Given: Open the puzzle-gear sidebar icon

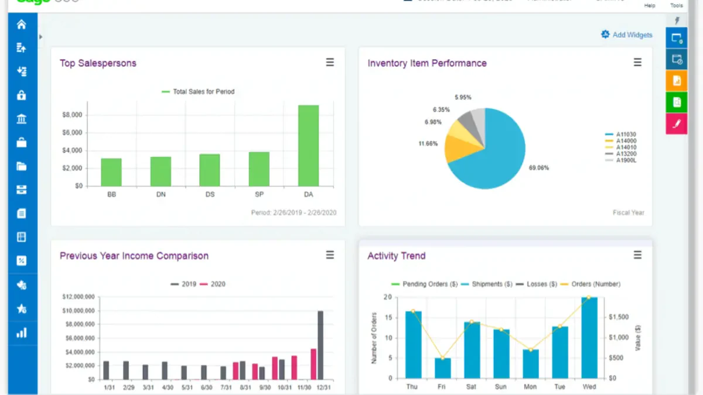Looking at the screenshot, I should click(x=22, y=286).
